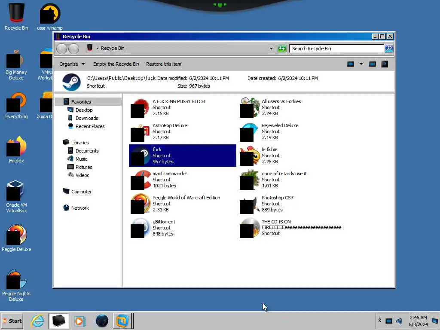Expand the Recycle Bin breadcrumb arrow

pos(98,48)
